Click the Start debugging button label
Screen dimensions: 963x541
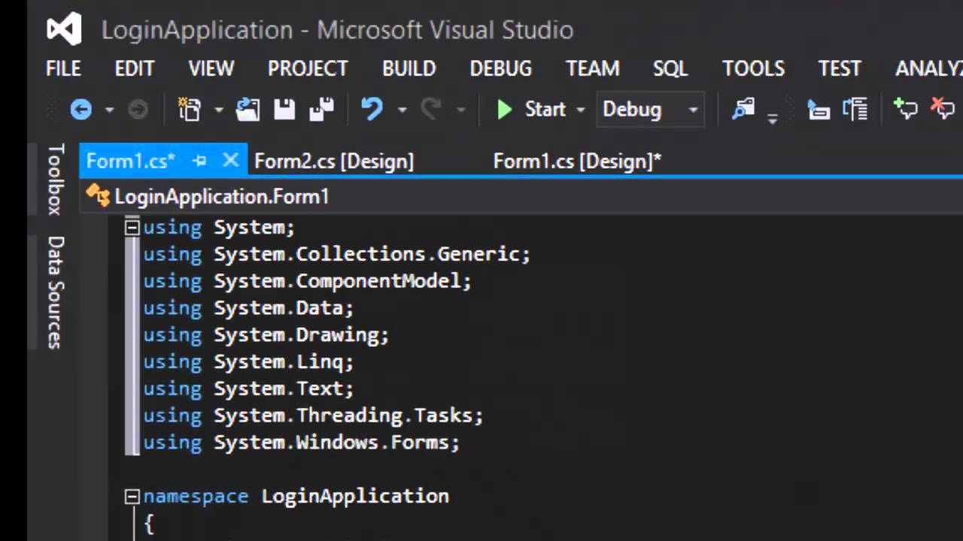(545, 110)
